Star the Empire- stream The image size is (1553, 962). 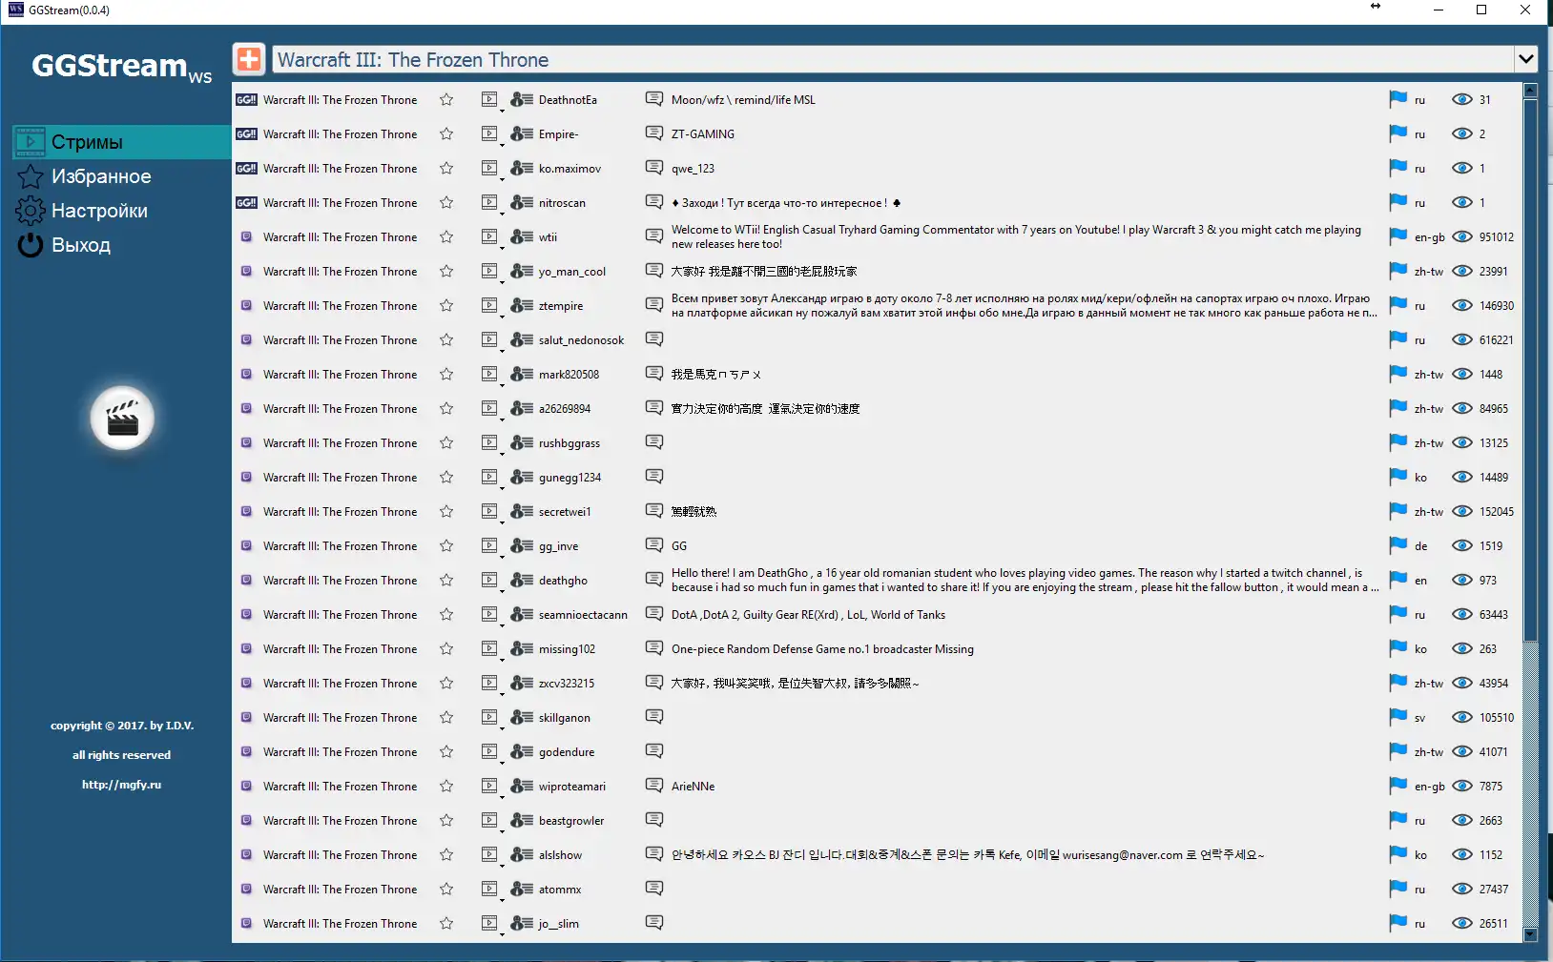446,133
